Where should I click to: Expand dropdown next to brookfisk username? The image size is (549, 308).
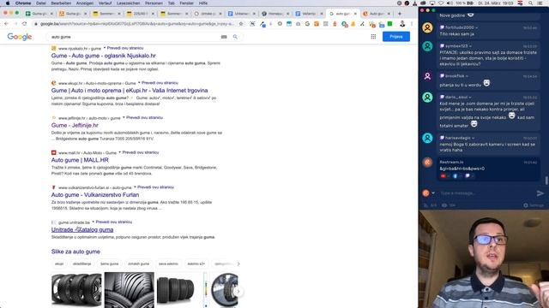pos(467,76)
